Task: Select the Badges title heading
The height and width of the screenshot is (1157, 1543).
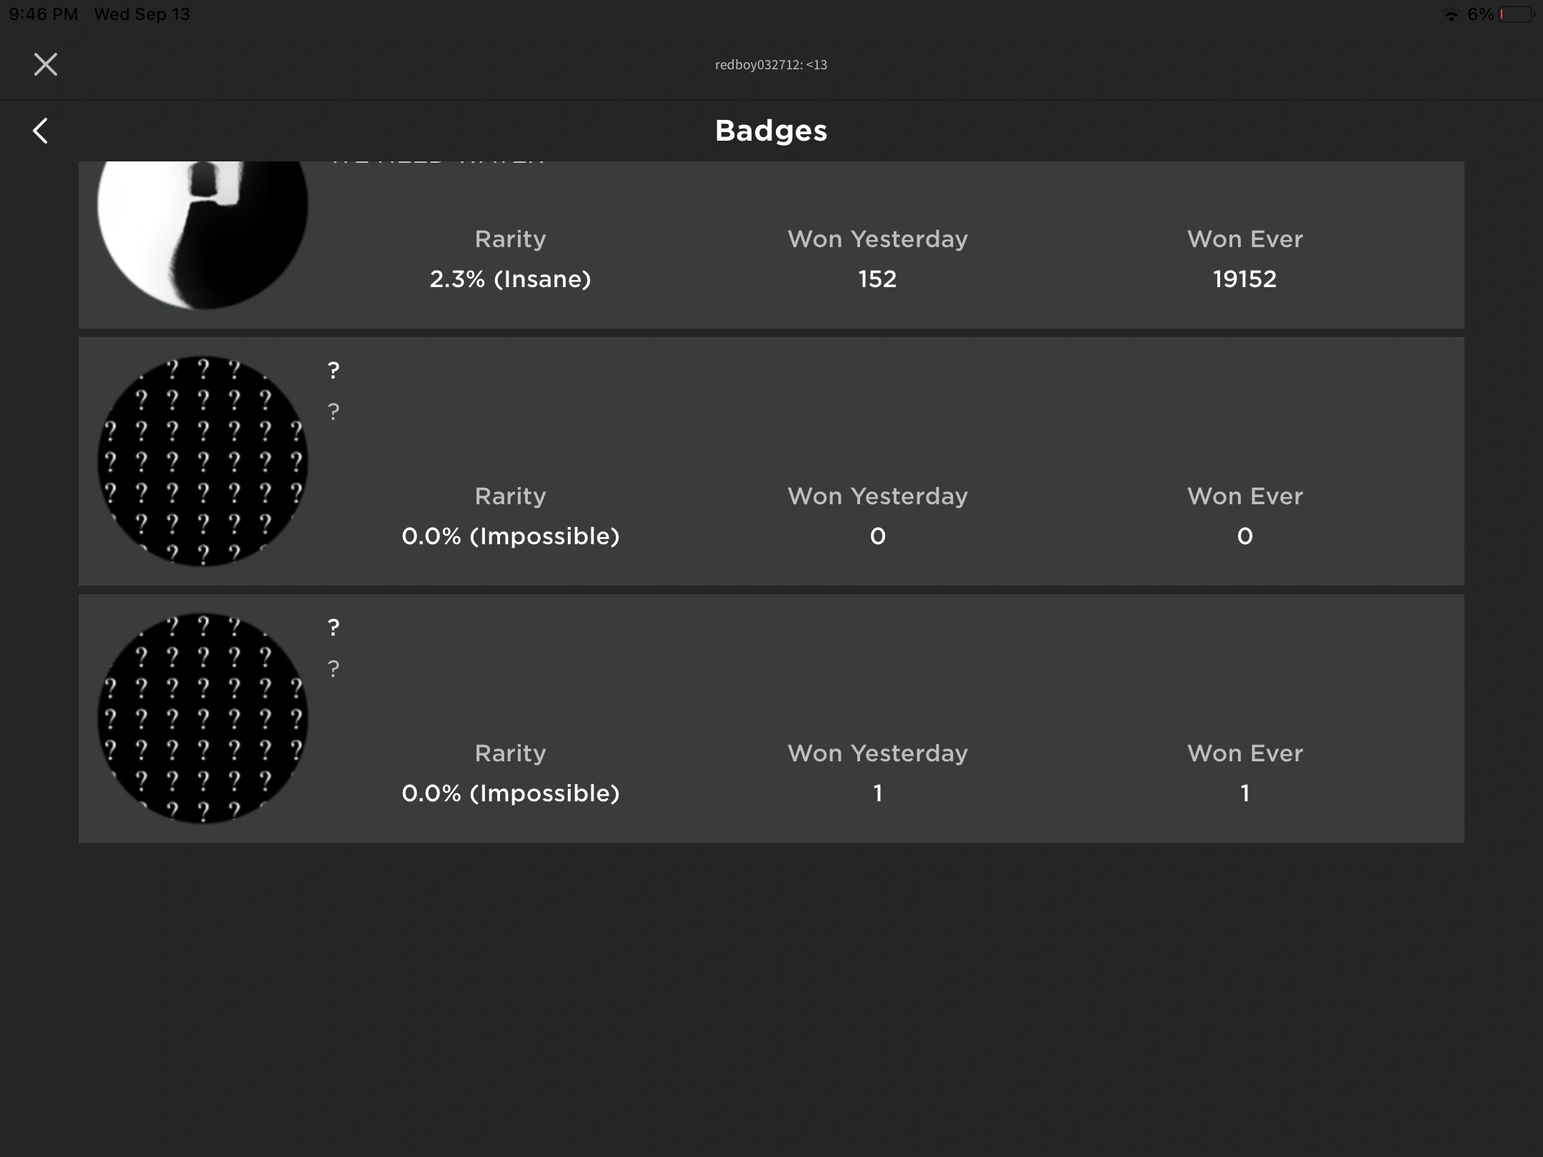Action: tap(771, 130)
